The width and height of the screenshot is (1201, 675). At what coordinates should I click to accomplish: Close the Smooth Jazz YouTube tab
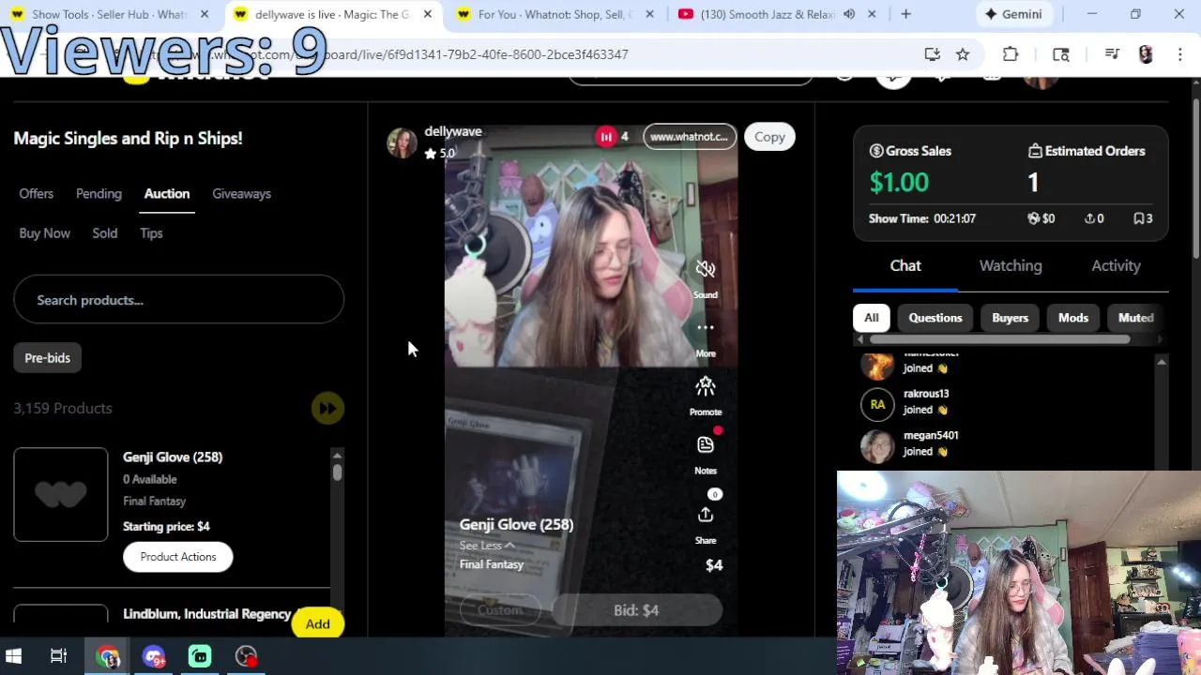[872, 14]
